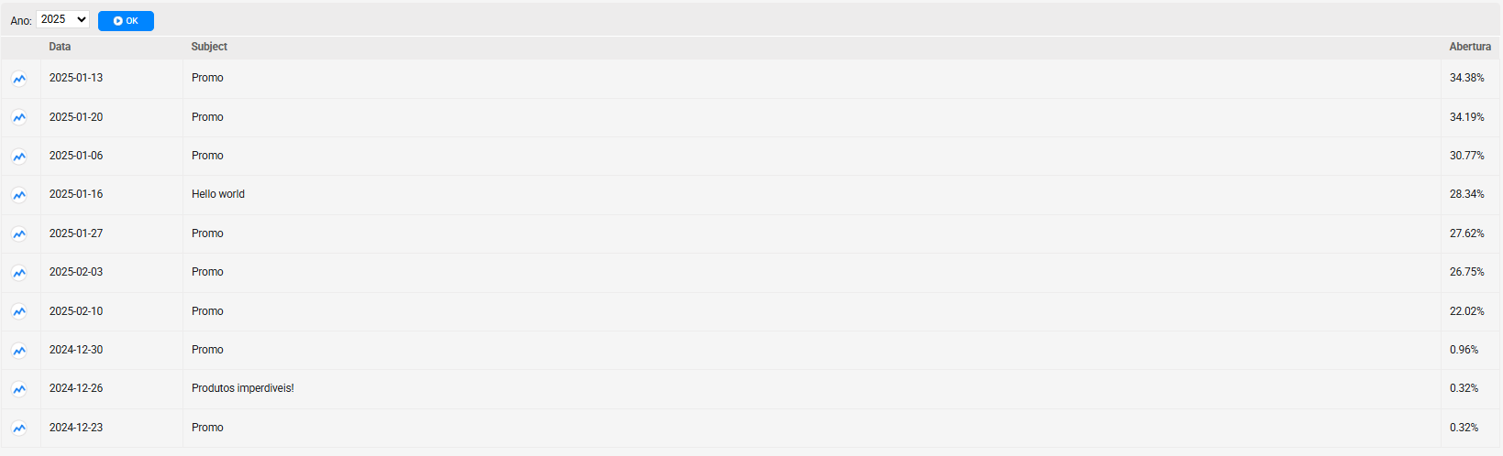
Task: Sort by the Abertura column header
Action: [1470, 47]
